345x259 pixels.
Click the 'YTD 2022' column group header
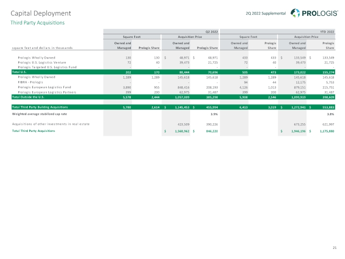coord(327,32)
